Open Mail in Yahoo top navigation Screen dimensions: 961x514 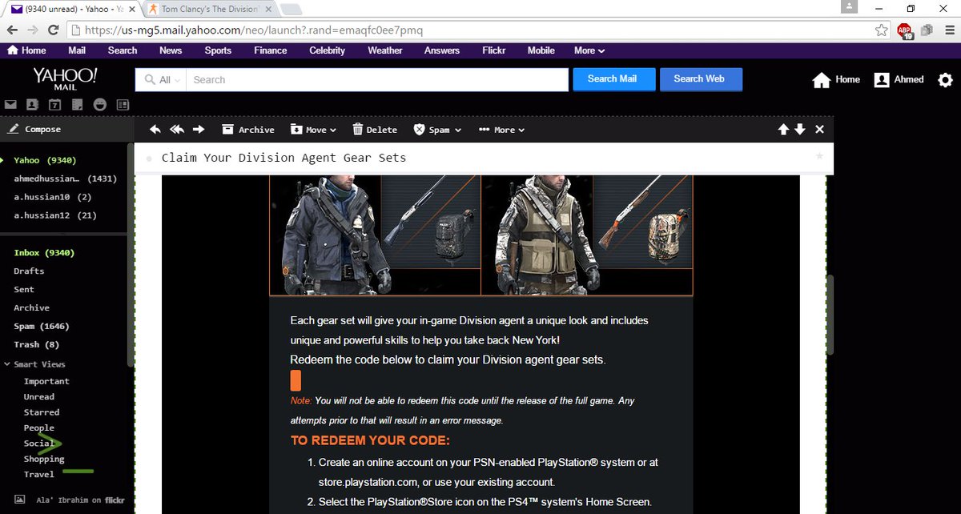77,50
